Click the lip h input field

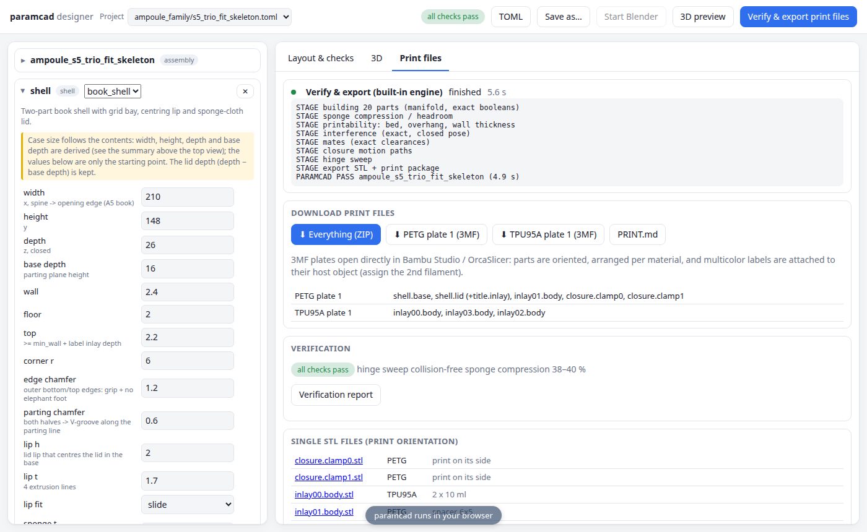(x=188, y=453)
